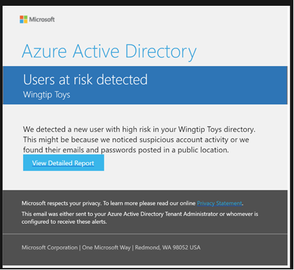
Task: Click the dark gray footer divider line
Action: (x=145, y=234)
